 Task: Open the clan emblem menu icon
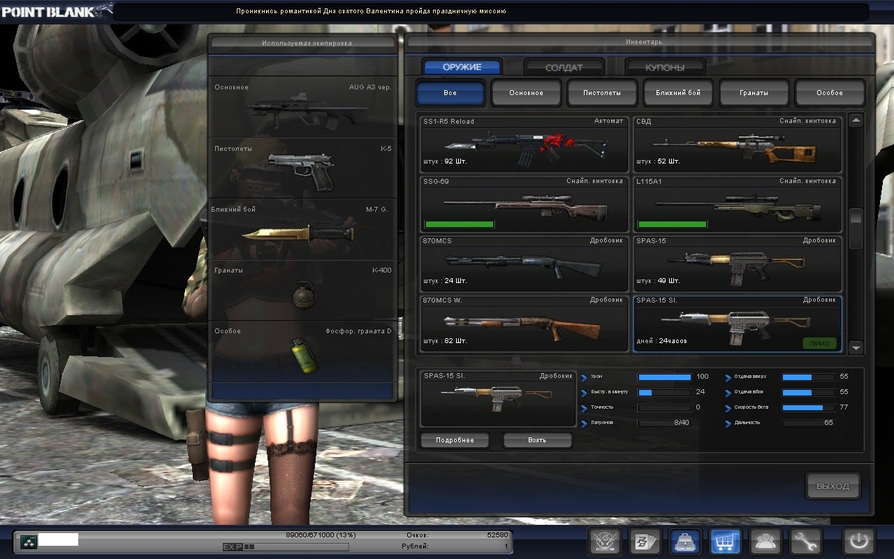coord(605,542)
